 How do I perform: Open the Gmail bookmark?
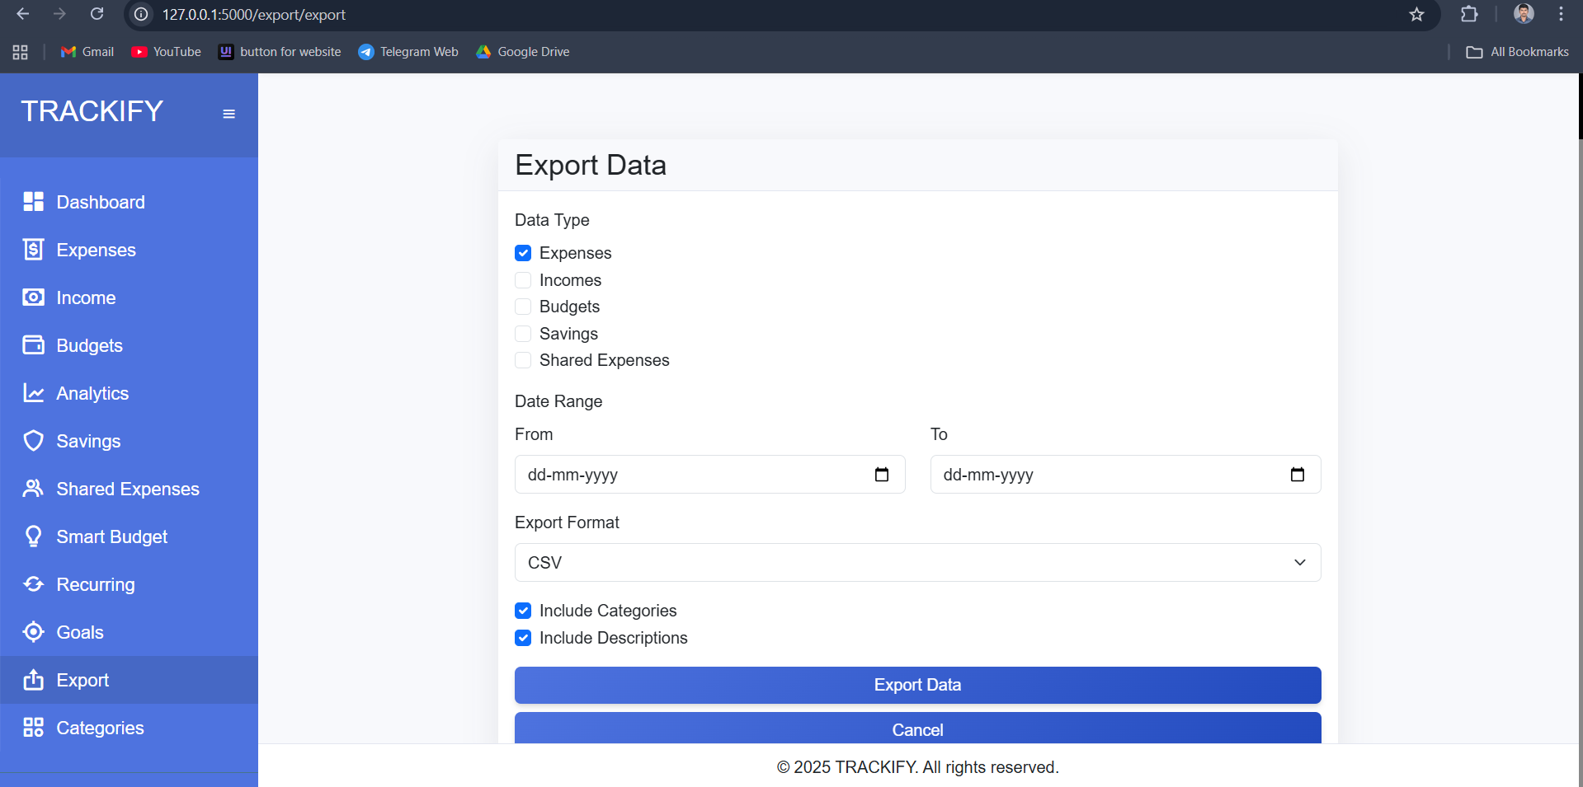pyautogui.click(x=87, y=52)
